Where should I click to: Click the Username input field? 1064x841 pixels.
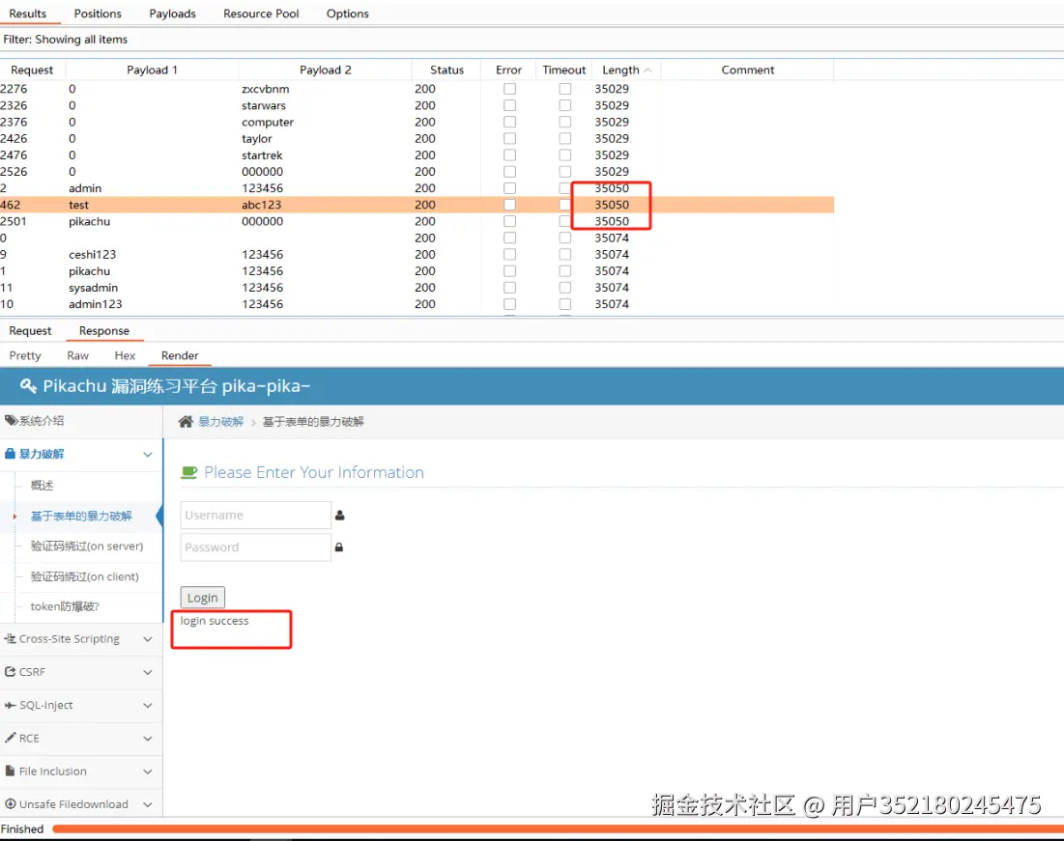(x=256, y=516)
